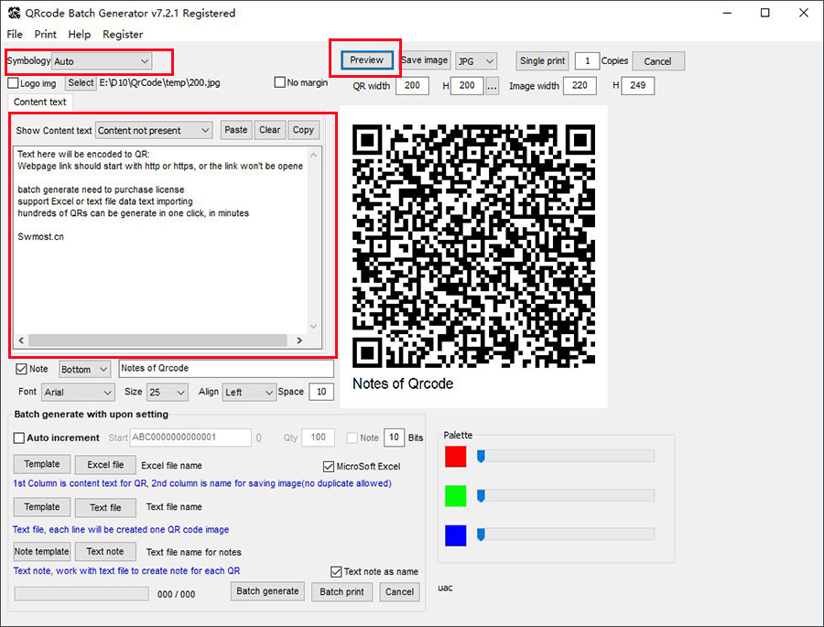Click the batch progress bar
Screen dimensions: 824x627
pyautogui.click(x=81, y=594)
